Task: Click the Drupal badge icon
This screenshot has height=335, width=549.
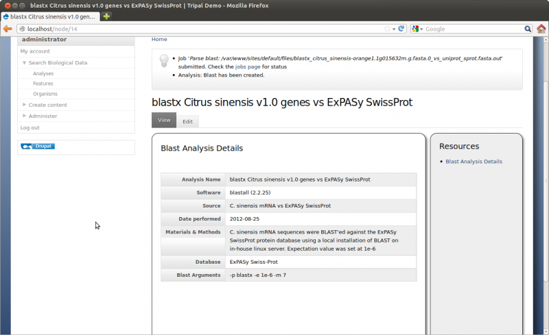Action: coord(38,146)
